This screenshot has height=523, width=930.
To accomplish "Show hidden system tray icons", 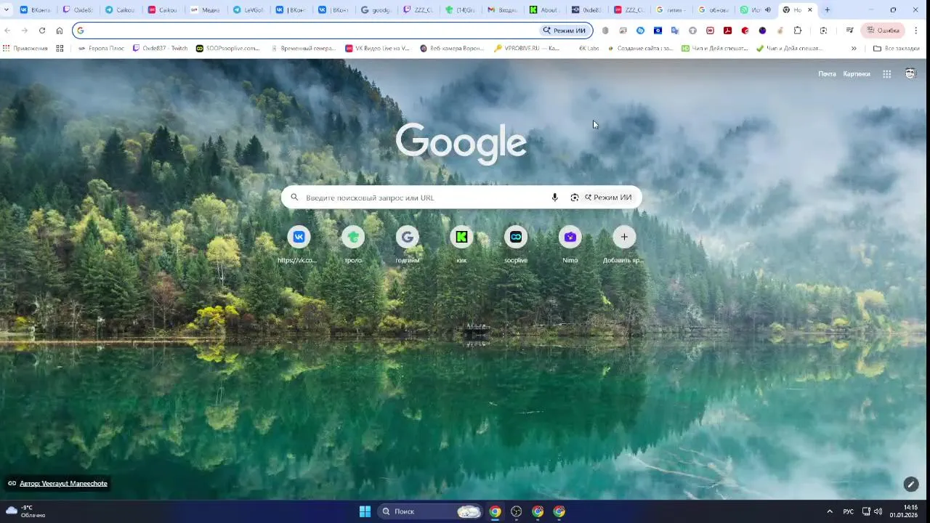I will [830, 511].
